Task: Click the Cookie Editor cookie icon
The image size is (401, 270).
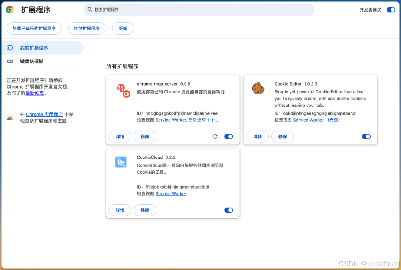Action: (x=258, y=89)
